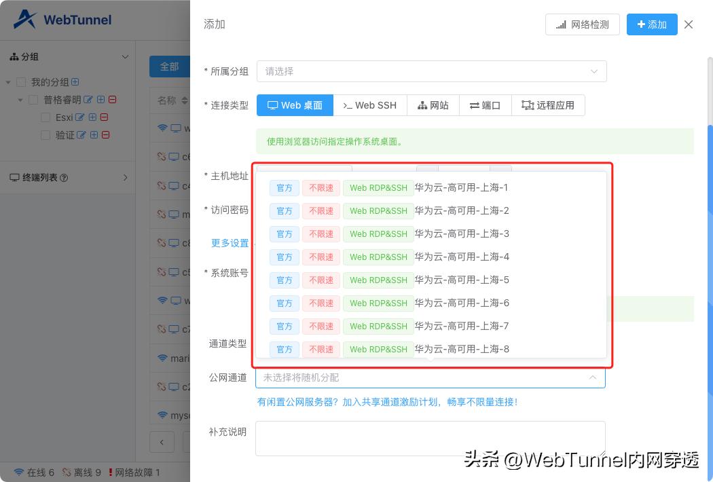Check the 验证 group checkbox
713x482 pixels.
[x=45, y=135]
